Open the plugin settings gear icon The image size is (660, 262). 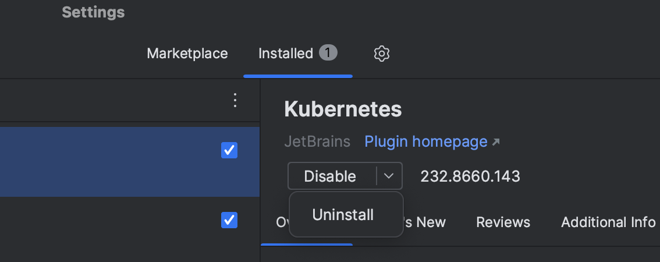[381, 54]
